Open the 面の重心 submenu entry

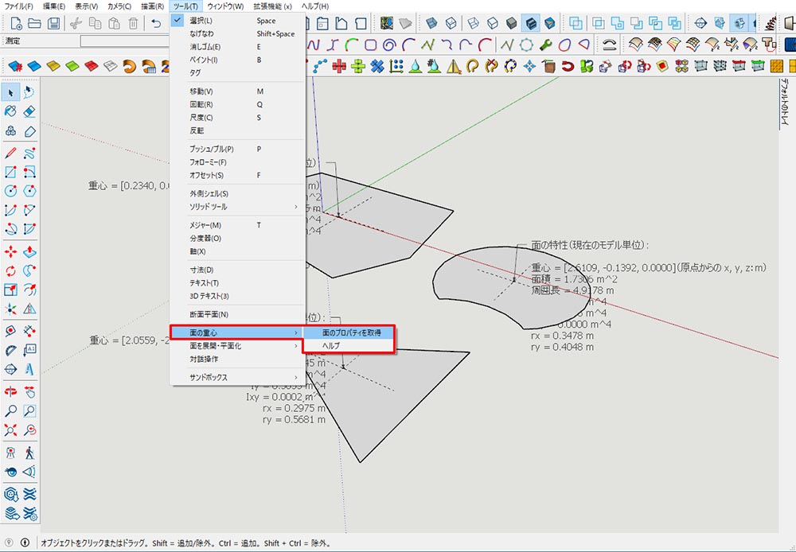237,332
